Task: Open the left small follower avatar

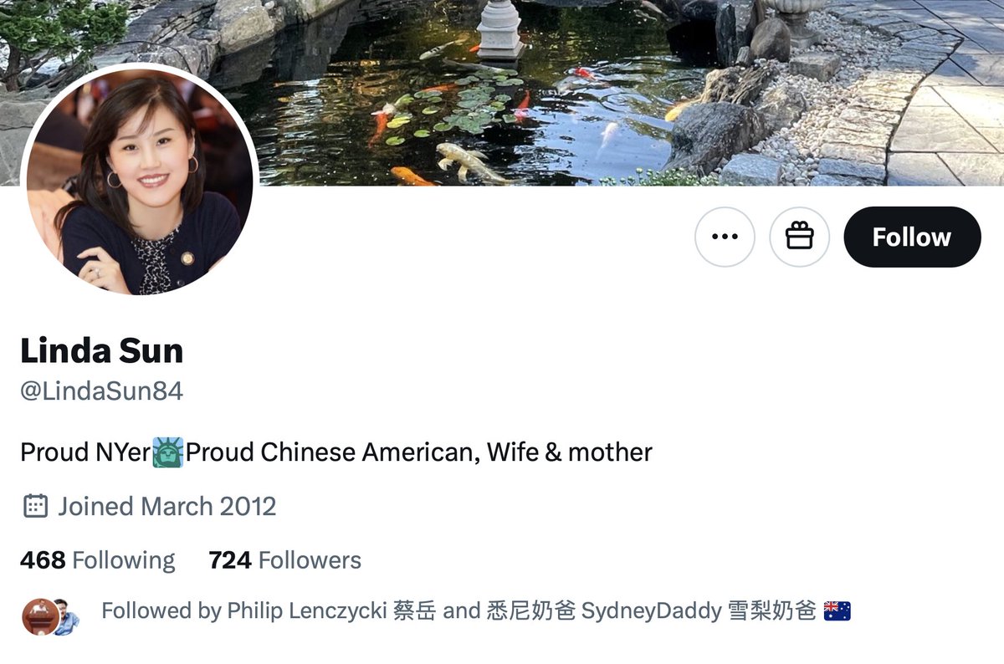Action: (x=39, y=617)
